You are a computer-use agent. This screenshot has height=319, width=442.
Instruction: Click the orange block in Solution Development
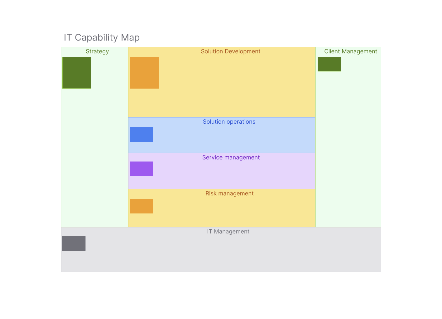click(x=144, y=73)
